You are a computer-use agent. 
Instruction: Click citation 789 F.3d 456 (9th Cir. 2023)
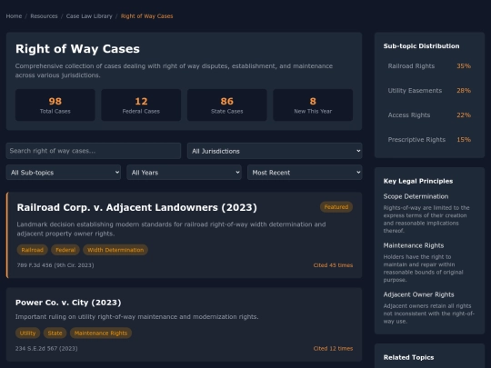click(x=55, y=265)
